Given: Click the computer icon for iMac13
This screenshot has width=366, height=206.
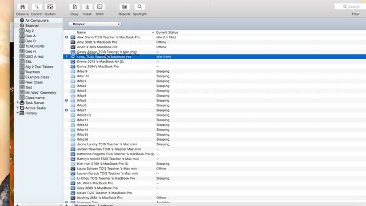Looking at the screenshot, I should pyautogui.click(x=73, y=125).
